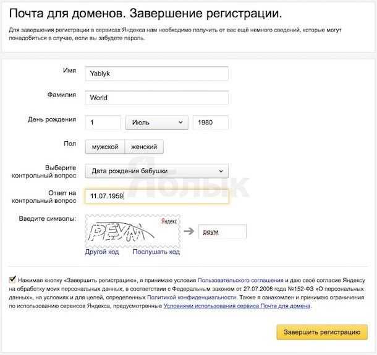Click the День рождения label
377x355 pixels.
pyautogui.click(x=52, y=119)
